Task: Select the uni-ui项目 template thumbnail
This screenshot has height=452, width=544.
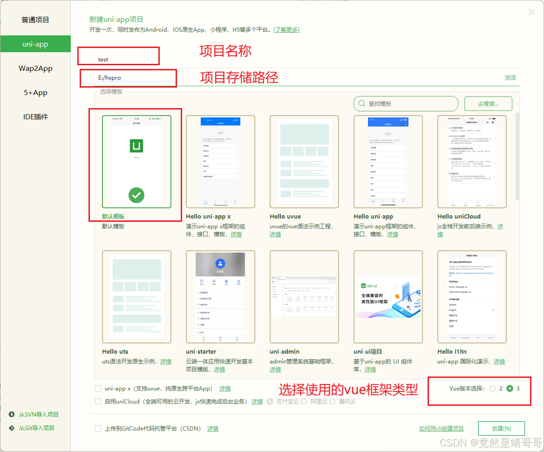Action: [388, 296]
